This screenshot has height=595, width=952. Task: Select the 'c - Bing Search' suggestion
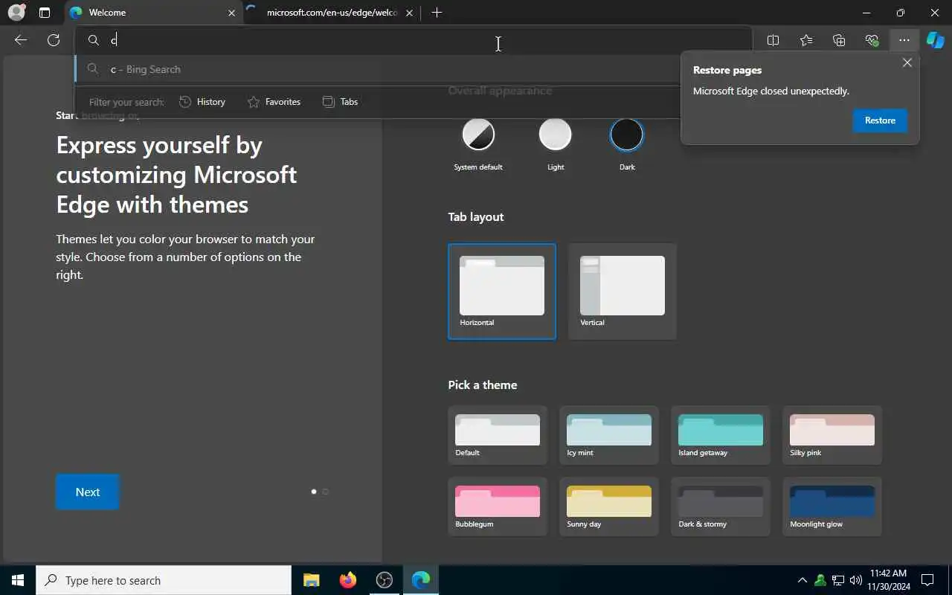tap(377, 69)
